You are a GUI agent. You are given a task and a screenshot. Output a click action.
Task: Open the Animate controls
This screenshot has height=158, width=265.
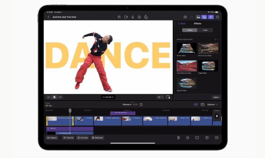coord(82,138)
